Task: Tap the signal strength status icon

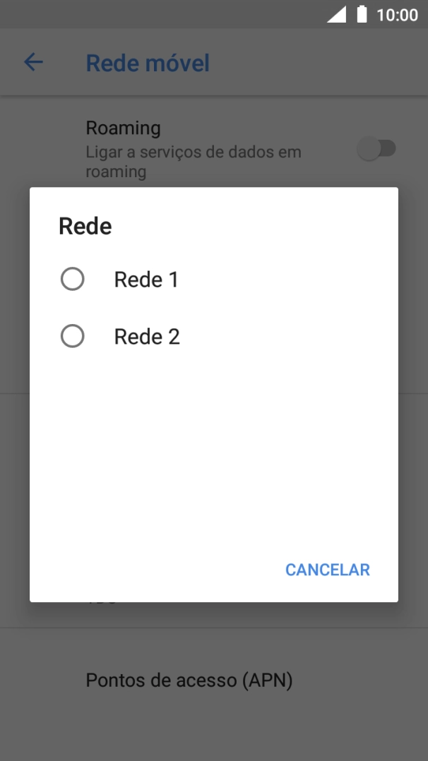Action: (336, 14)
